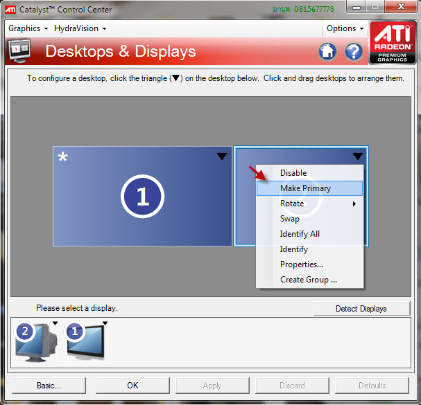
Task: Minimize the Catalyst Control Center window
Action: click(x=356, y=7)
